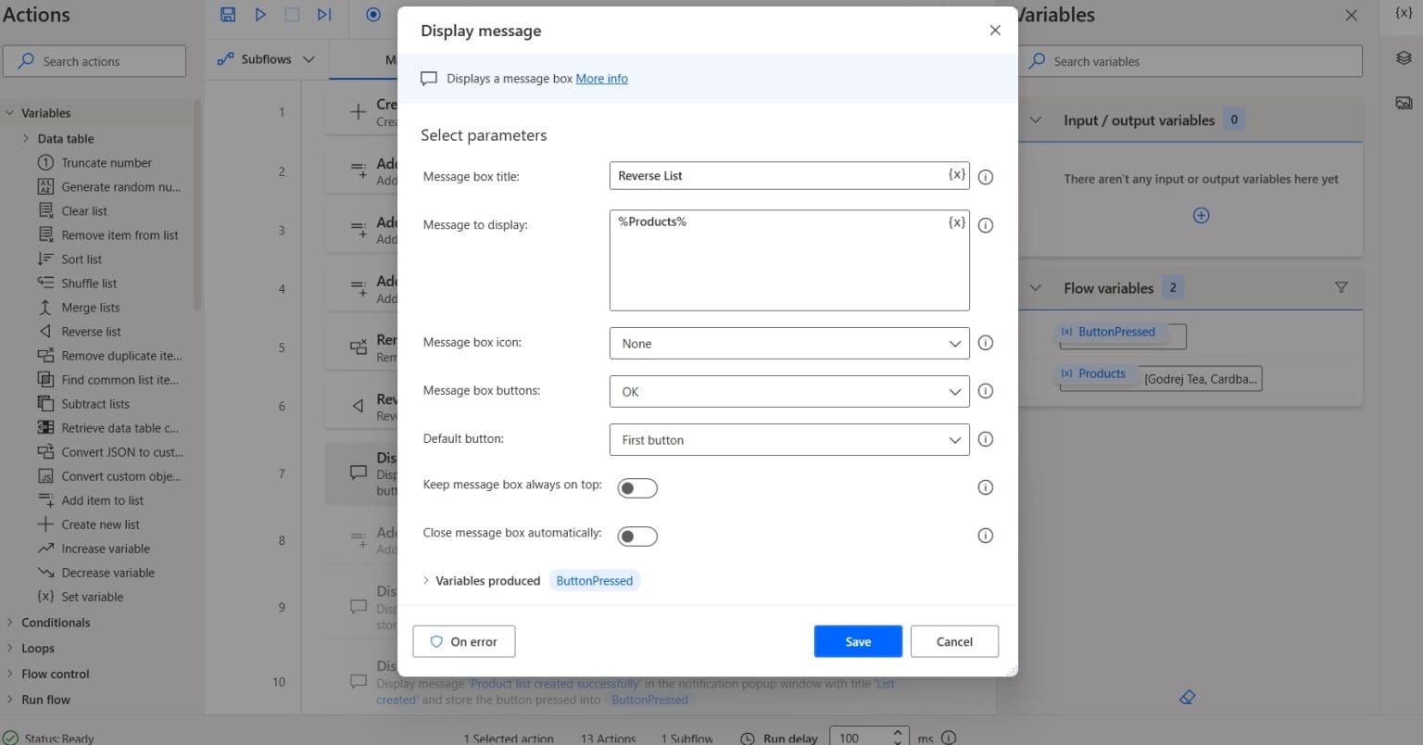Enable Keep message box always on top
The height and width of the screenshot is (745, 1423).
(636, 486)
